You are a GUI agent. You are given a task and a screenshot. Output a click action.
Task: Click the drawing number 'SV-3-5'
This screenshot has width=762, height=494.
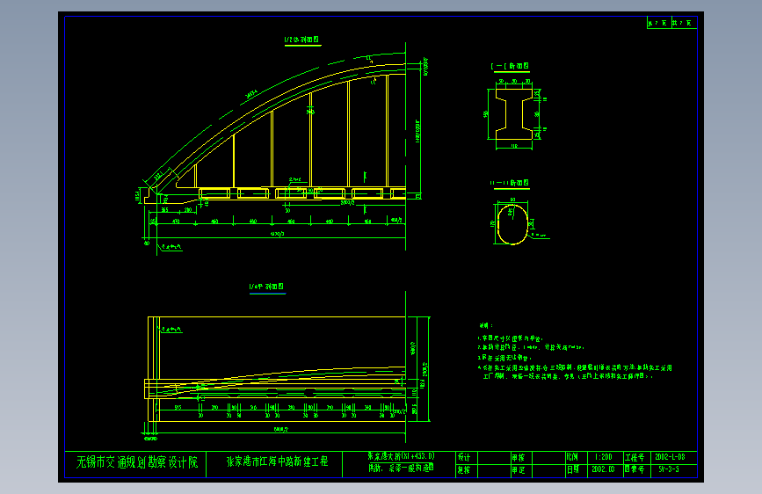[669, 469]
